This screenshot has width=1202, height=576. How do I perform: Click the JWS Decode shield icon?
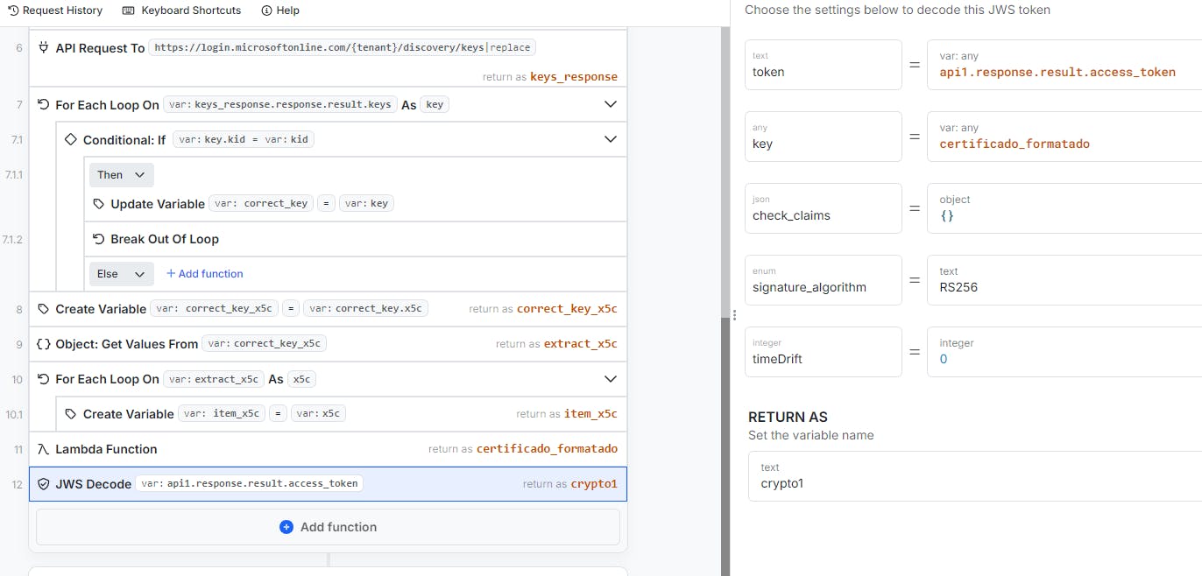coord(44,484)
